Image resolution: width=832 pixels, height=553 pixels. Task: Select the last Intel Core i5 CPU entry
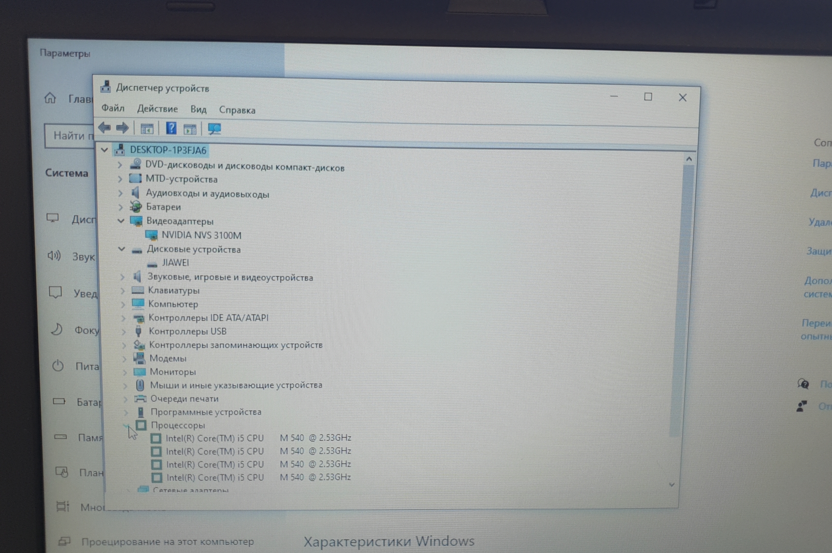pos(259,477)
